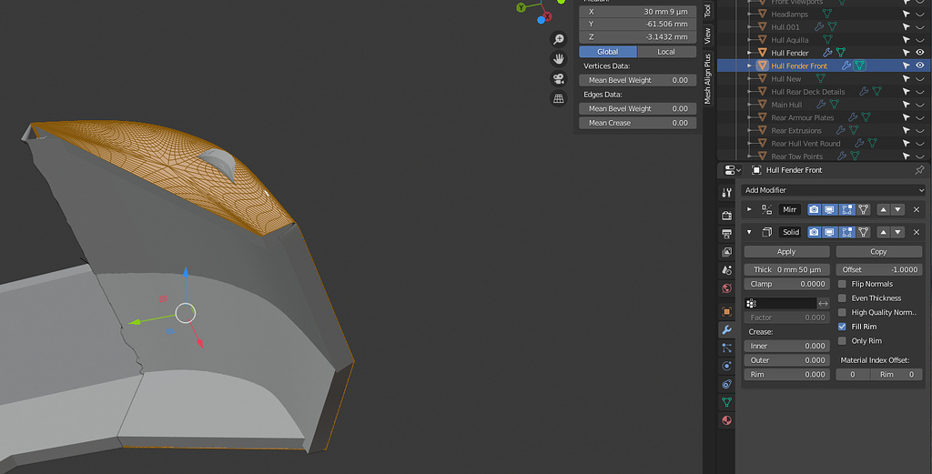Open the Object Constraints properties icon

(x=726, y=384)
